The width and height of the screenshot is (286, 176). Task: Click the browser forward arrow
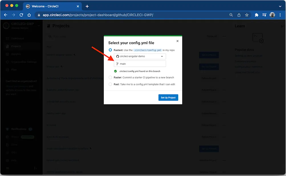coord(13,15)
